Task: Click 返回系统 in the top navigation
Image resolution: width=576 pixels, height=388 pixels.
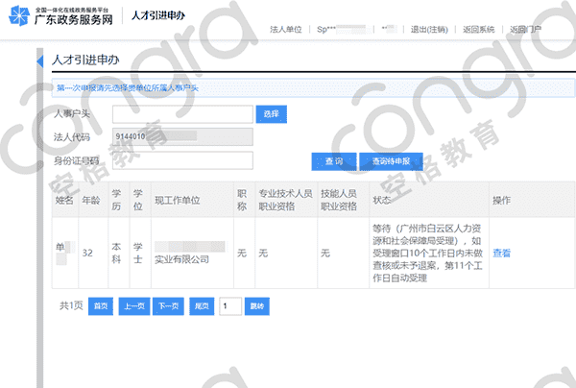Action: click(479, 30)
